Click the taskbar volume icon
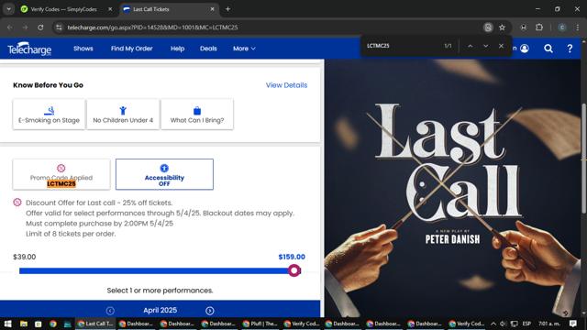 504,324
